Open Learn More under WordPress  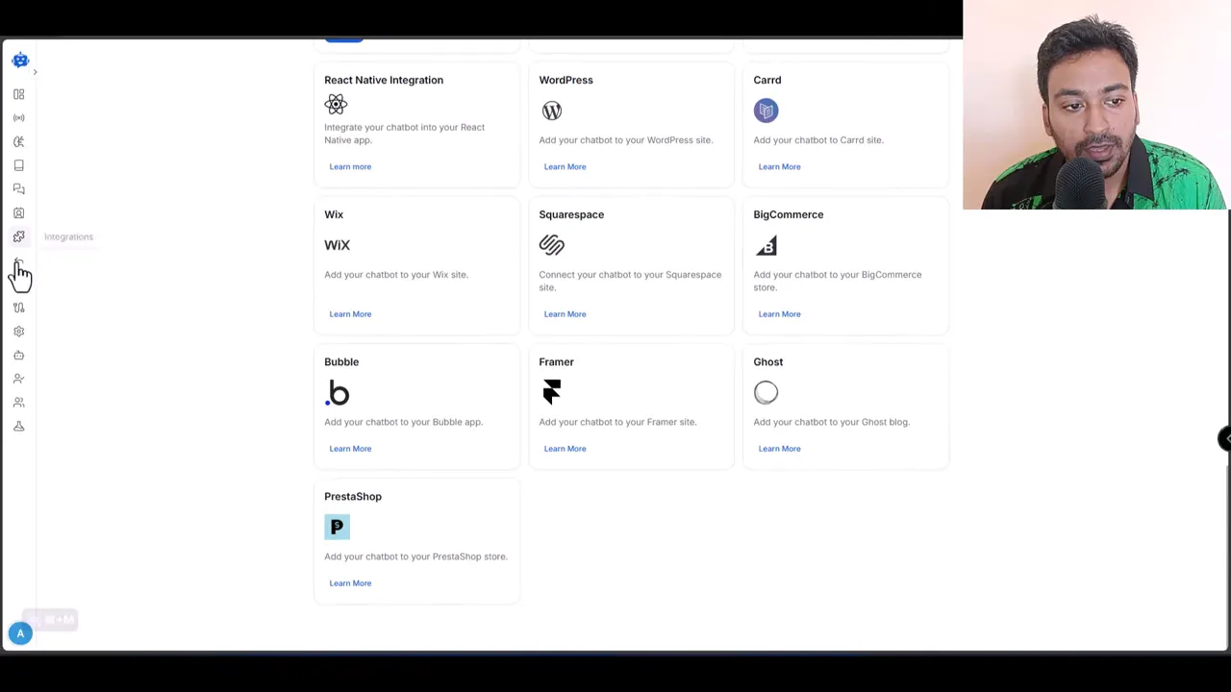(x=565, y=166)
